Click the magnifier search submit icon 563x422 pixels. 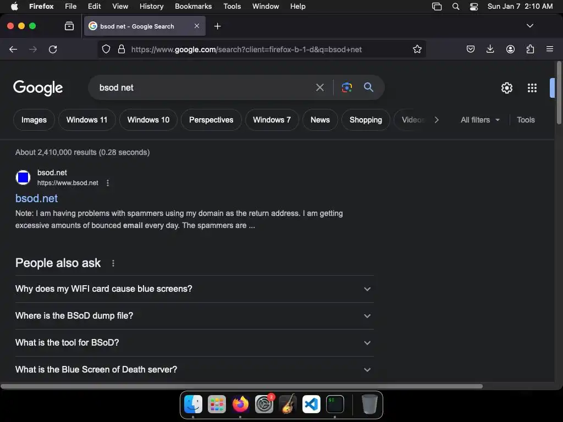[368, 87]
